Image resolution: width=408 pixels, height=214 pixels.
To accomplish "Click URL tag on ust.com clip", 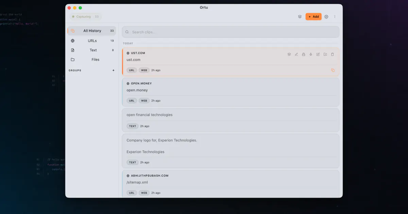I will (132, 70).
